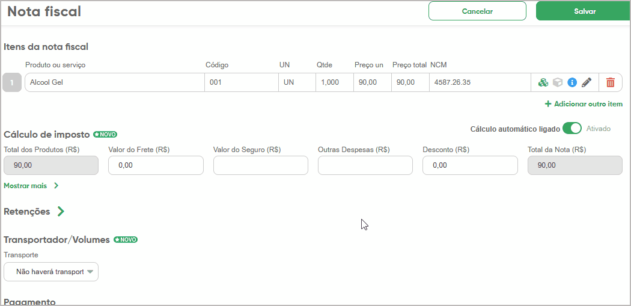The image size is (631, 306).
Task: Click the row number 1 badge
Action: (x=12, y=82)
